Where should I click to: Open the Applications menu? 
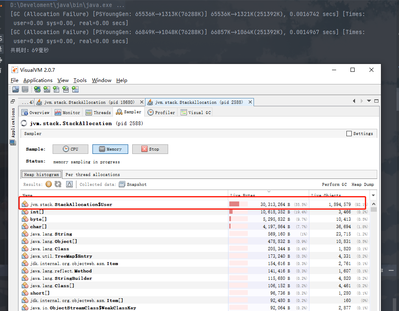38,80
